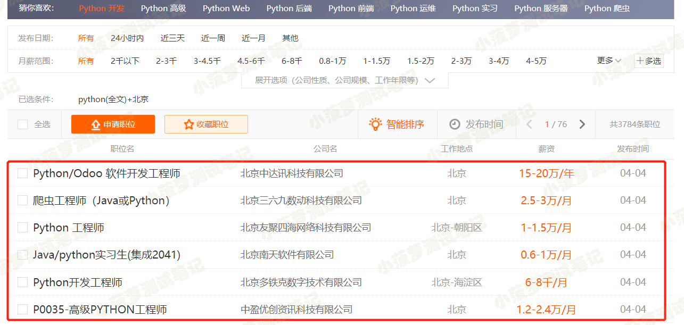Go to next results page arrow
This screenshot has width=684, height=325.
tap(582, 124)
